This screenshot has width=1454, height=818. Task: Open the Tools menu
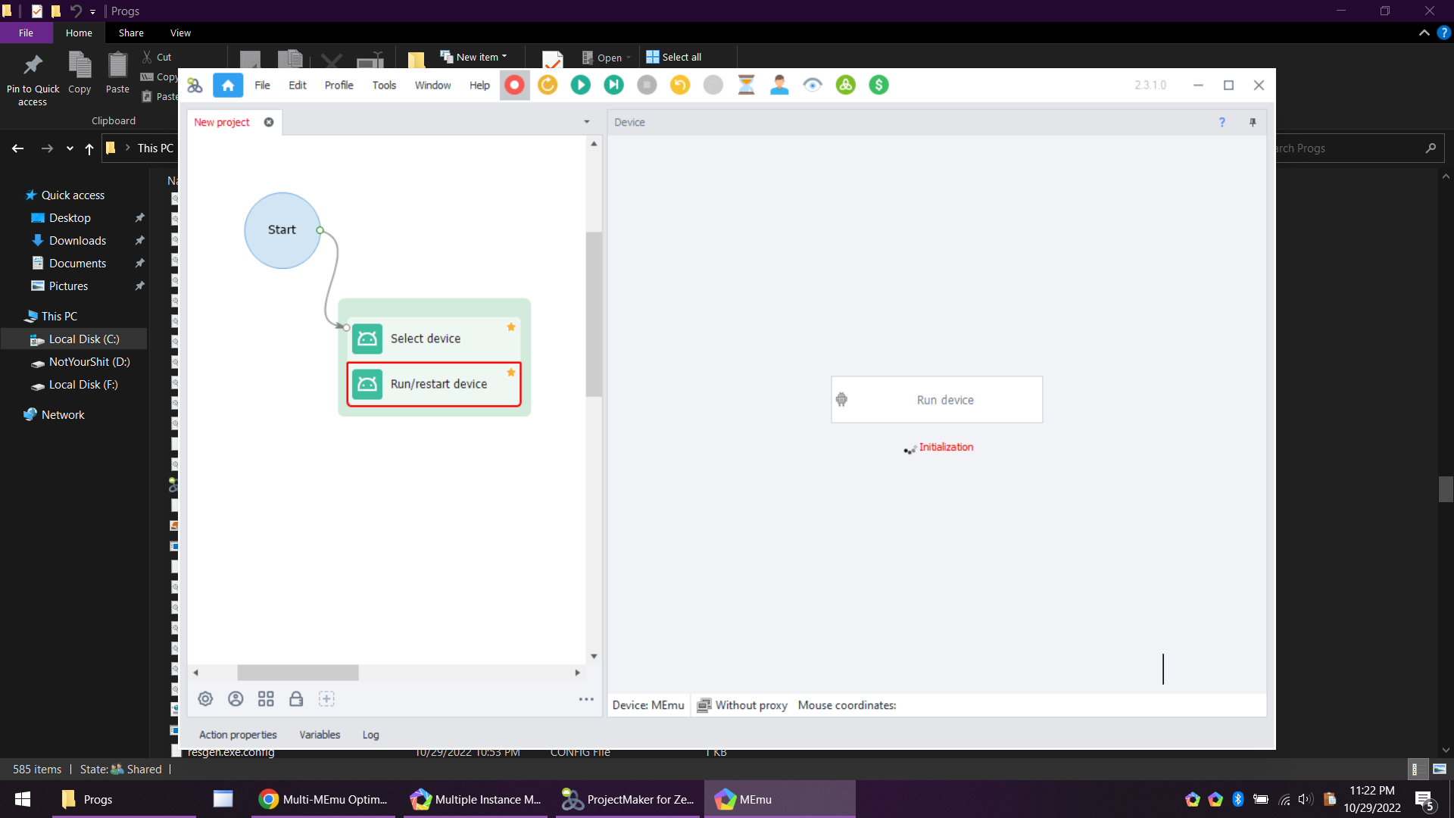click(x=384, y=85)
